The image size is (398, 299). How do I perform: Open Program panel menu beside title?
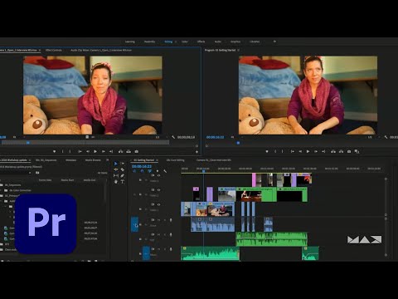coord(239,50)
